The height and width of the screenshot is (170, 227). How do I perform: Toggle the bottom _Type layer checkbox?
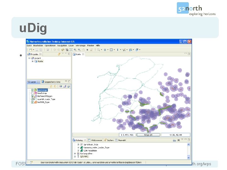click(32, 102)
